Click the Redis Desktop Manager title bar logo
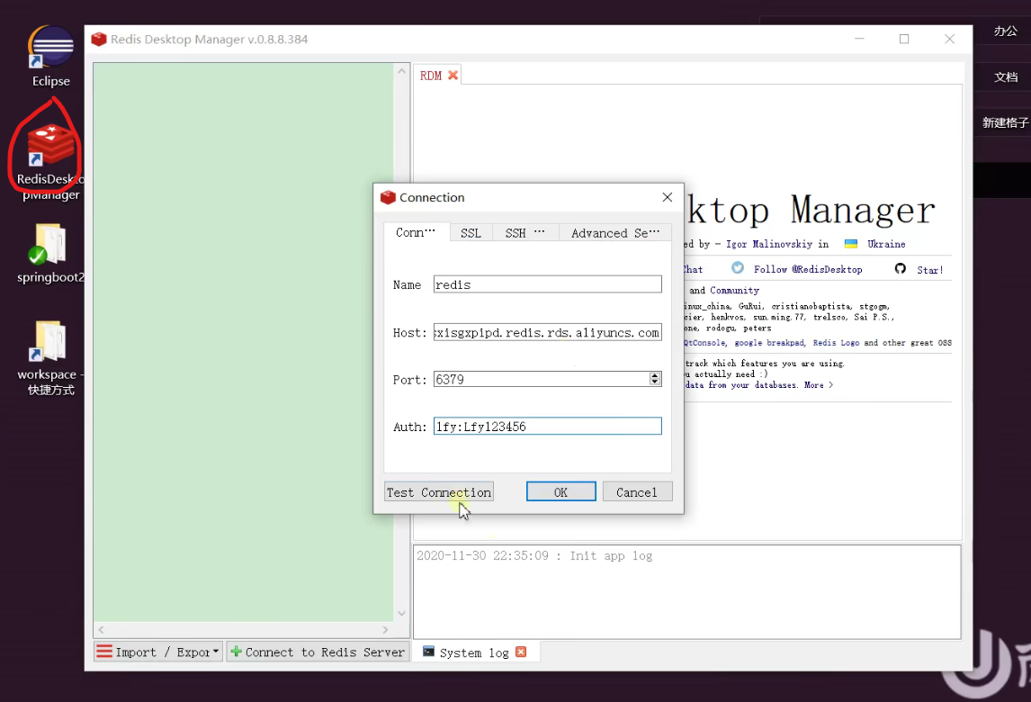 point(99,40)
